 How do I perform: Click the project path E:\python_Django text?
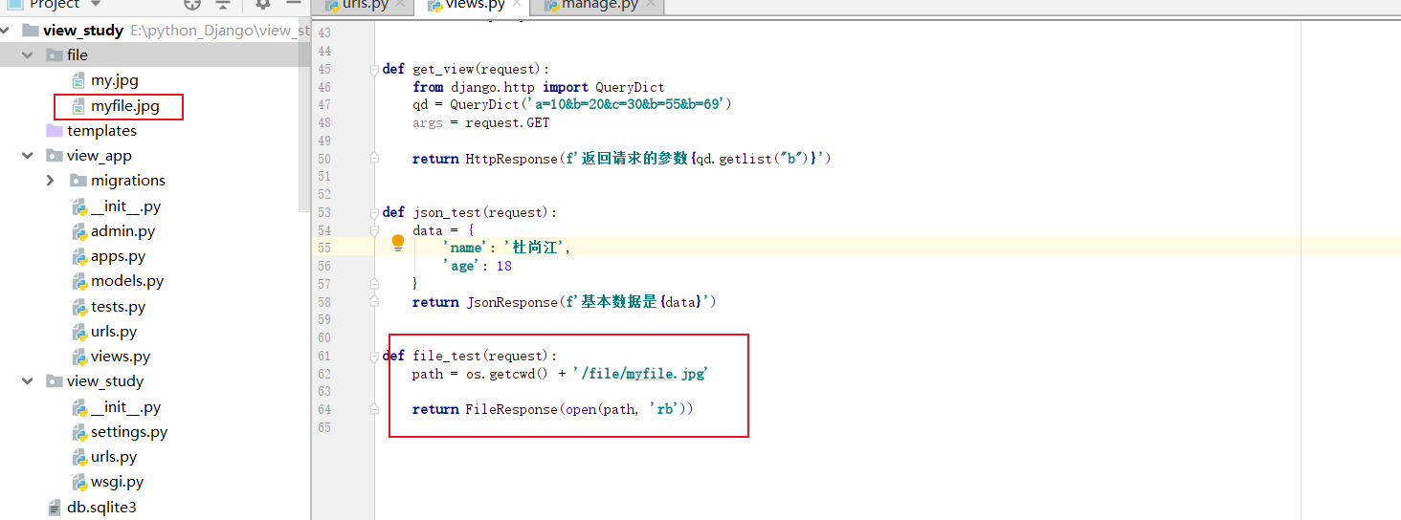[220, 31]
